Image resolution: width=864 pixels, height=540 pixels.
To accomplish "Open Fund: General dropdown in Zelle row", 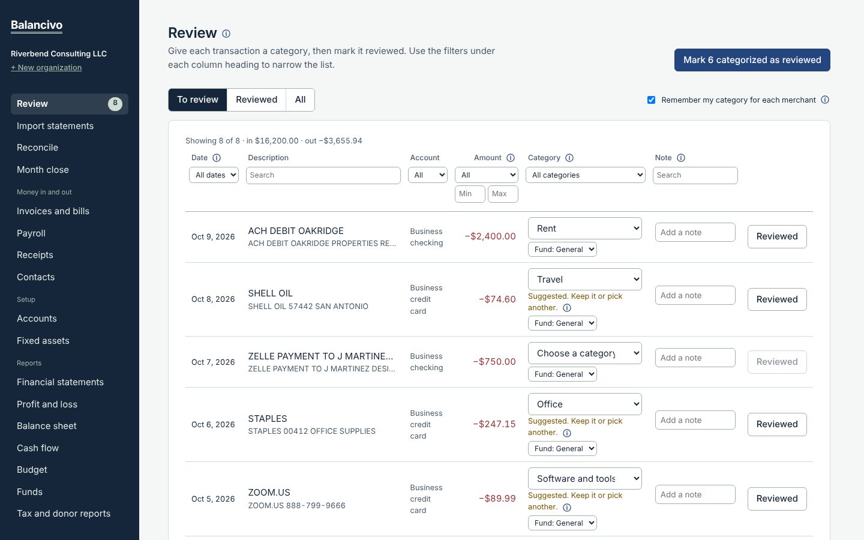I will point(562,374).
